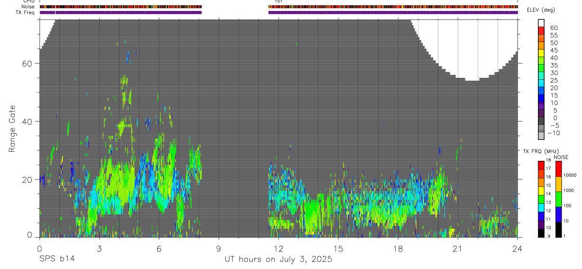Click the TX Freq row label above the plot
The height and width of the screenshot is (269, 582).
[25, 12]
